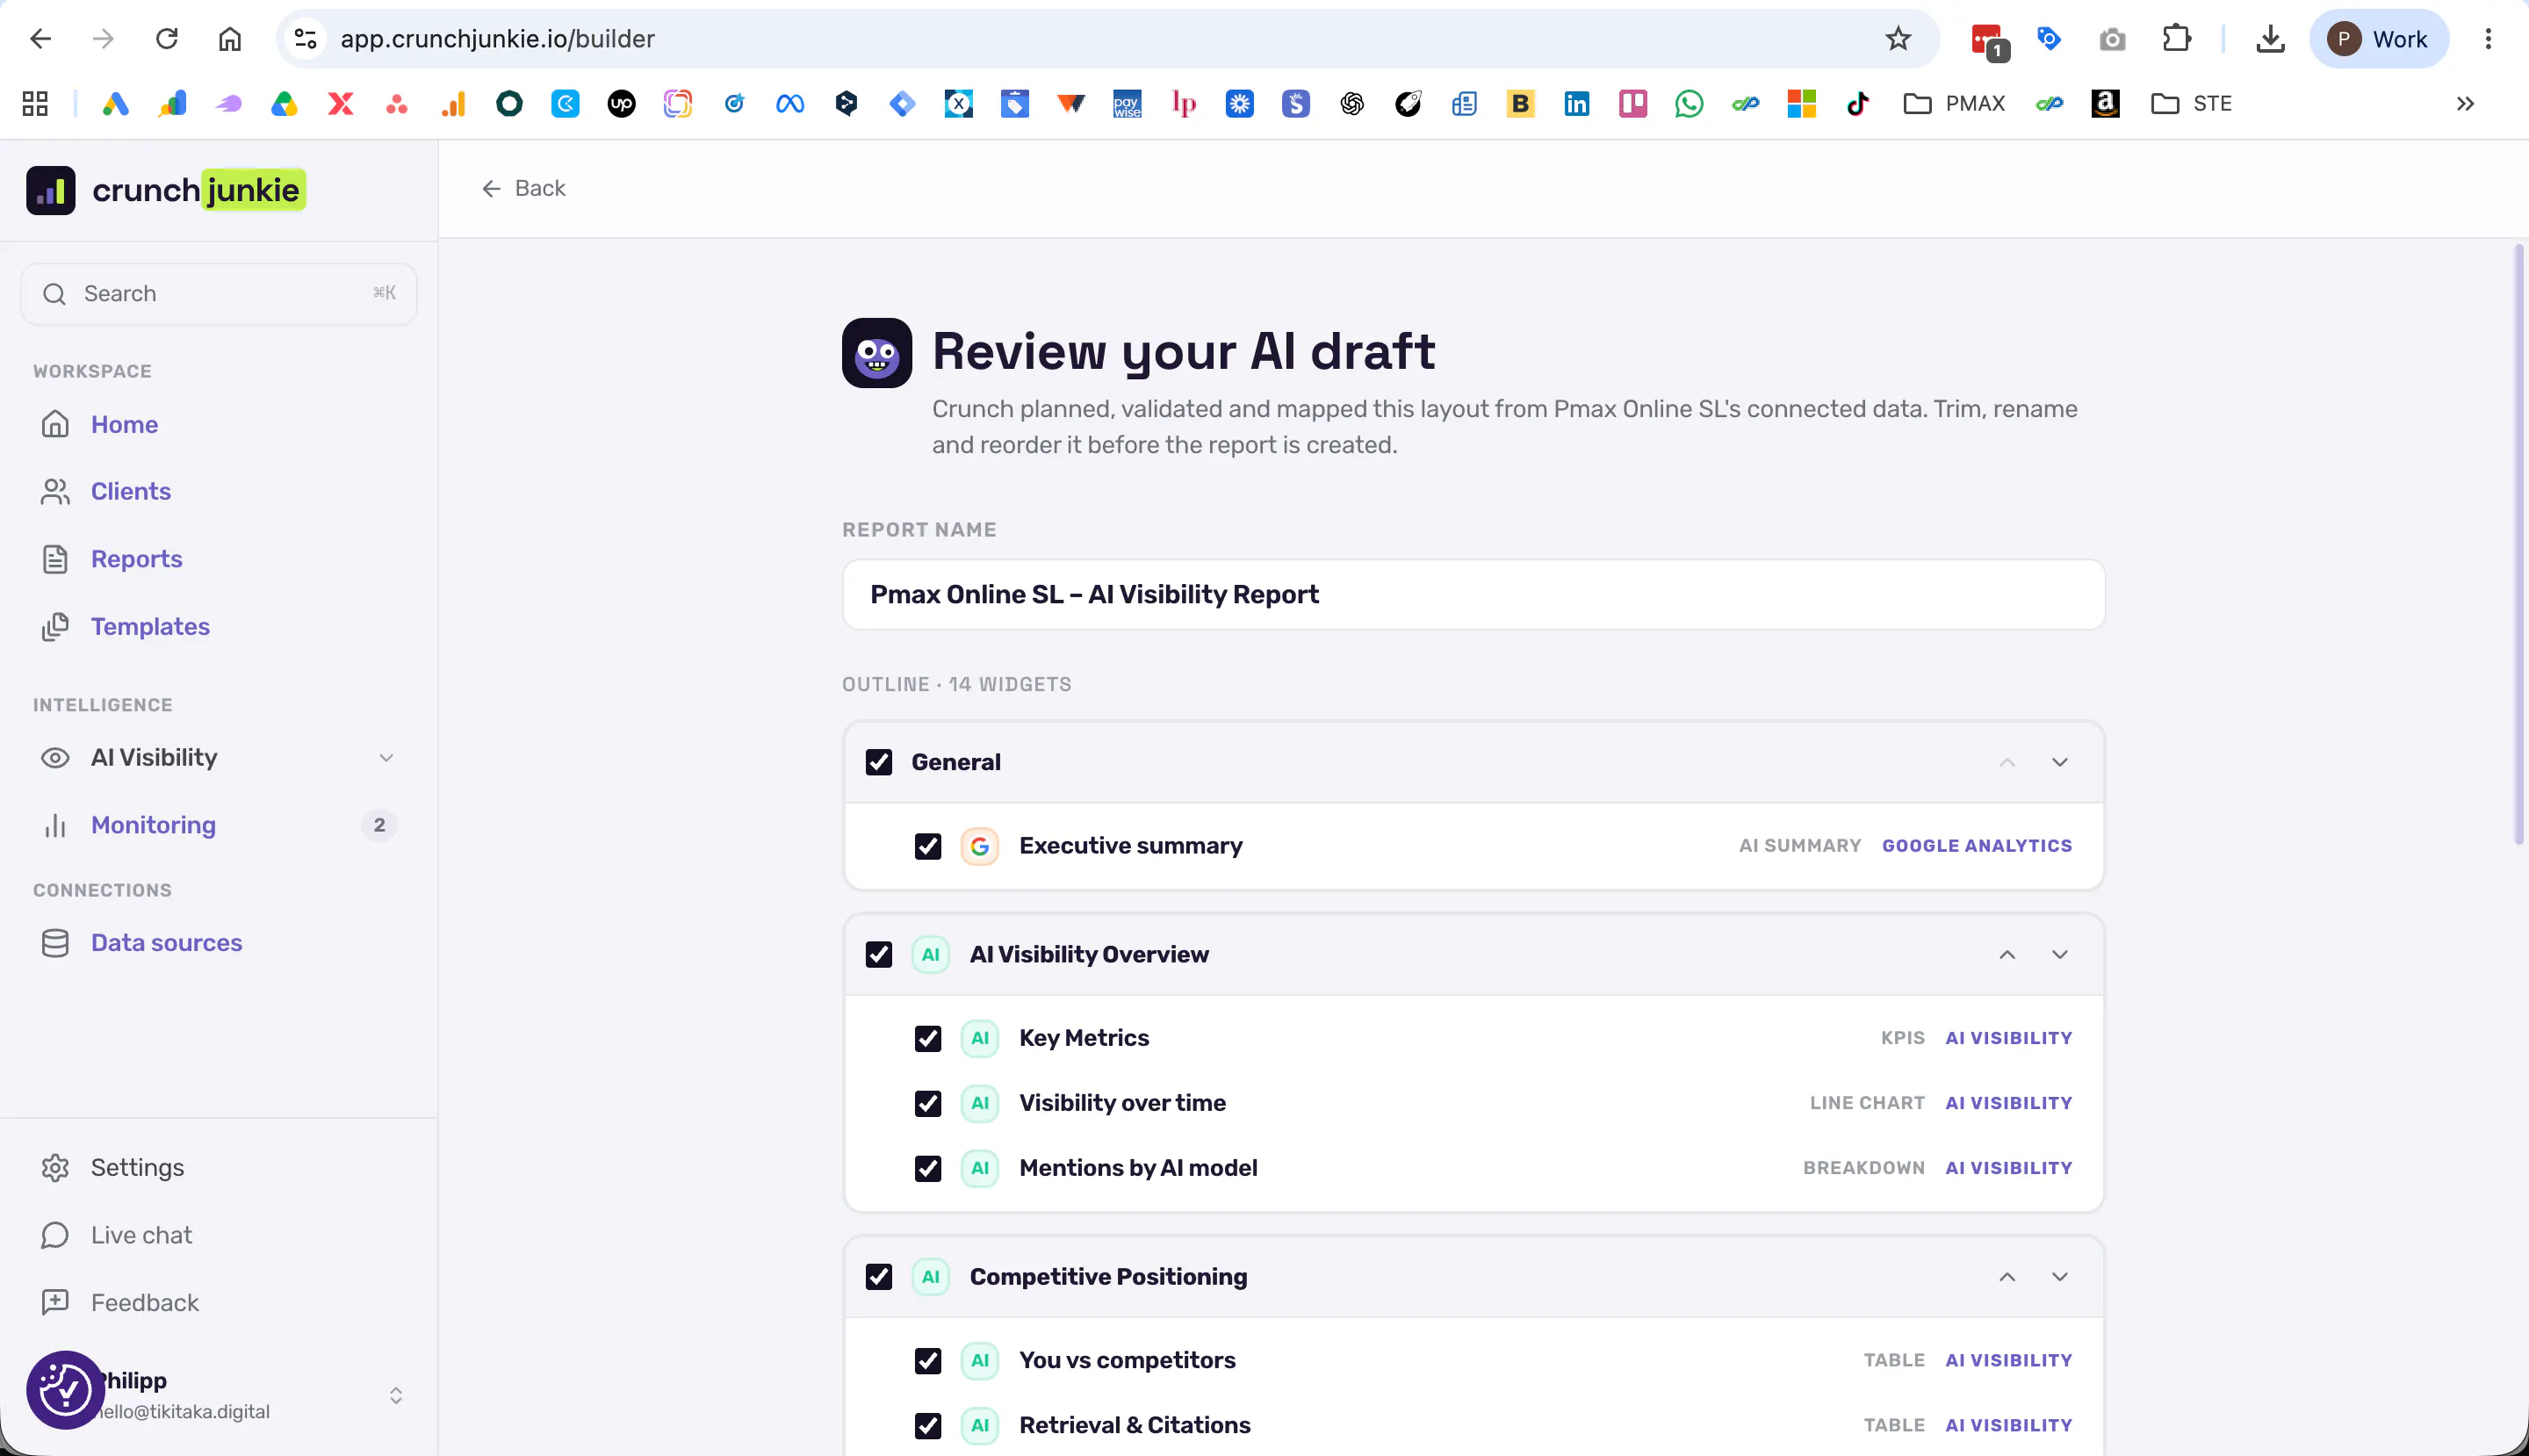
Task: Open Data sources in the sidebar
Action: click(x=166, y=943)
